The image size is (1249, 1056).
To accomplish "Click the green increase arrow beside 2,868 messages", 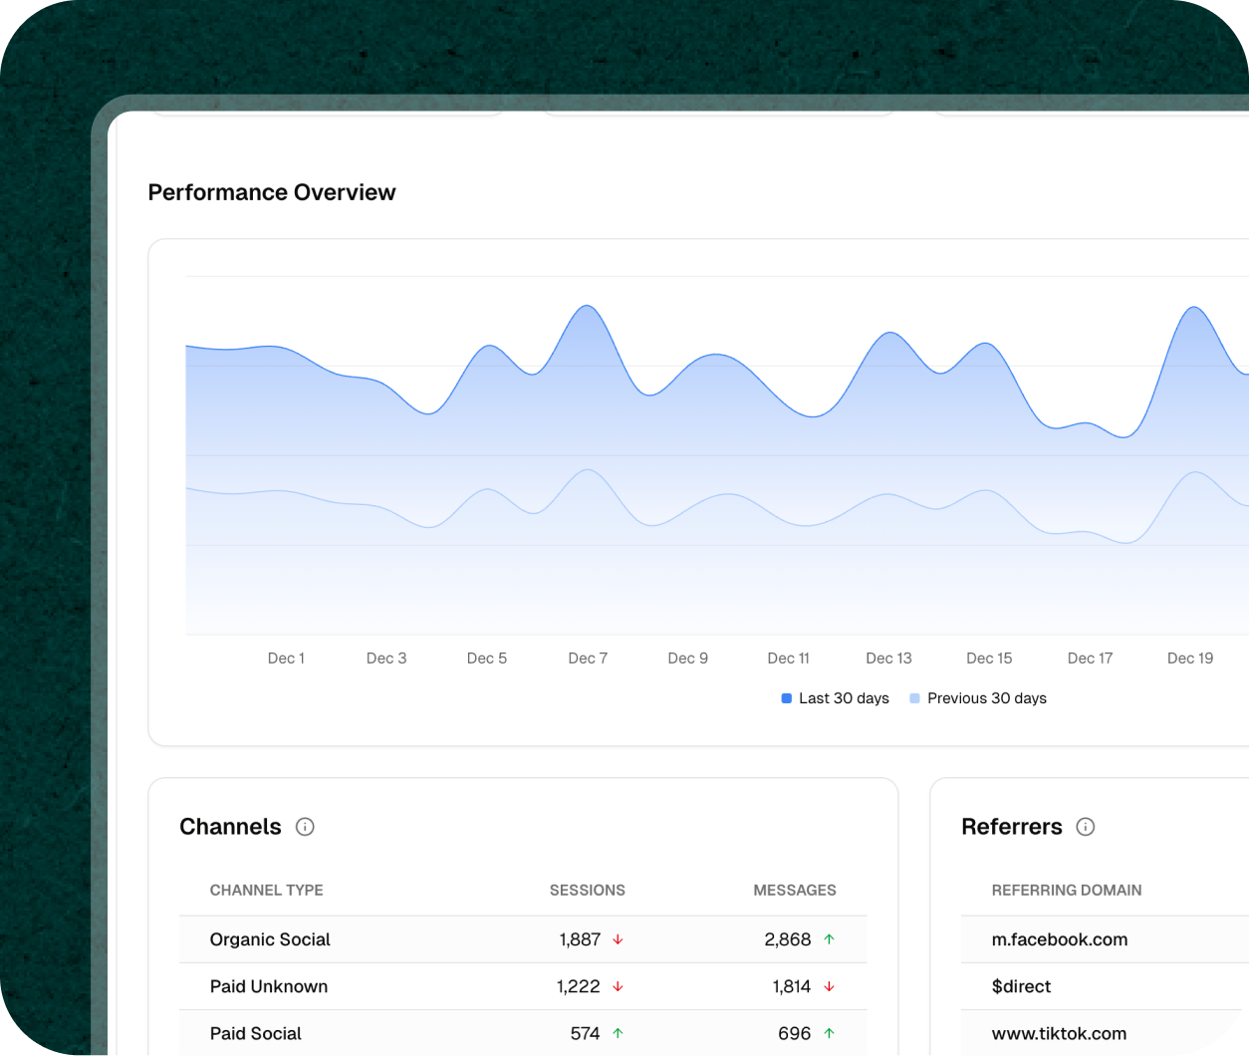I will (828, 938).
